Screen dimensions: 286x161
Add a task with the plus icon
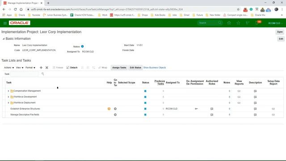click(41, 68)
